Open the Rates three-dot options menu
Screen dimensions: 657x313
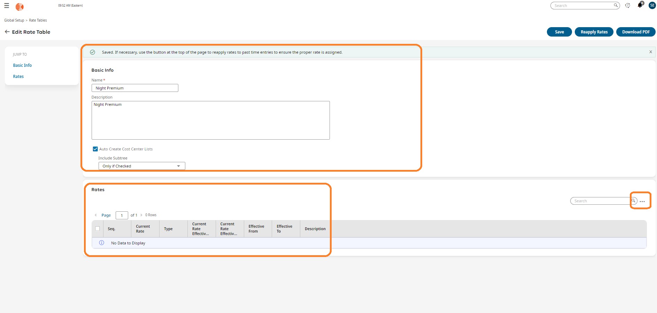642,202
